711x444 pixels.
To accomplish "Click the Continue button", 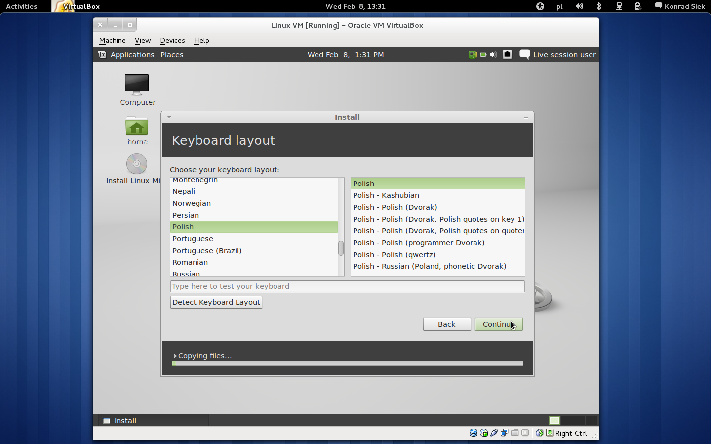I will (499, 324).
